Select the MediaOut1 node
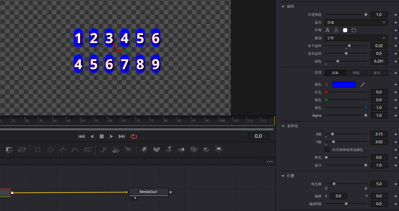Image resolution: width=399 pixels, height=211 pixels. (149, 192)
